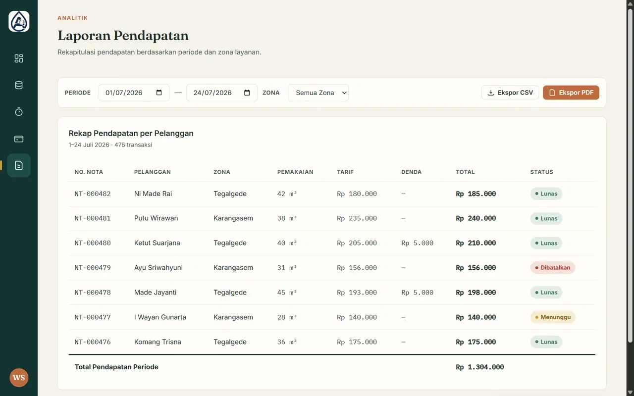Focus the end period date field
Image resolution: width=634 pixels, height=396 pixels.
click(222, 93)
